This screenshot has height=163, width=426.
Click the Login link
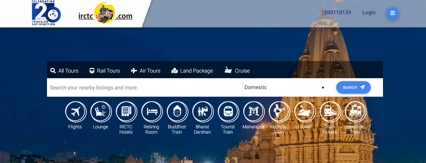[369, 13]
